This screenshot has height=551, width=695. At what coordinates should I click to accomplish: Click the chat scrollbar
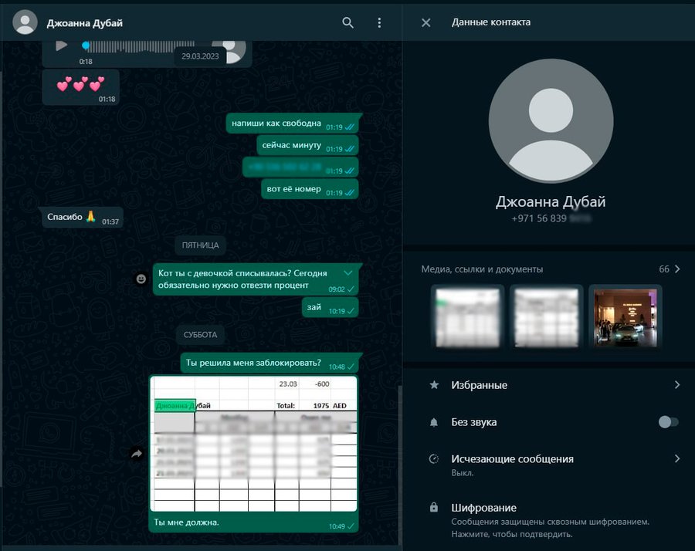pyautogui.click(x=400, y=465)
